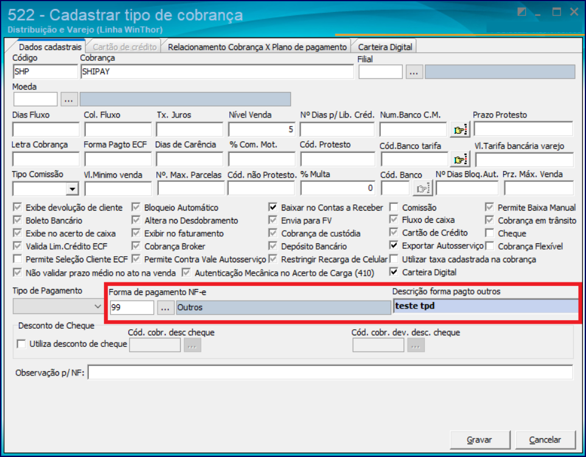Click Forma de pagamento NF-e code 99 field
586x457 pixels.
131,307
